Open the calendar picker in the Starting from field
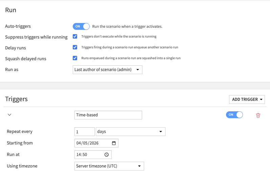Viewport: 270px width, 180px height. coord(114,143)
